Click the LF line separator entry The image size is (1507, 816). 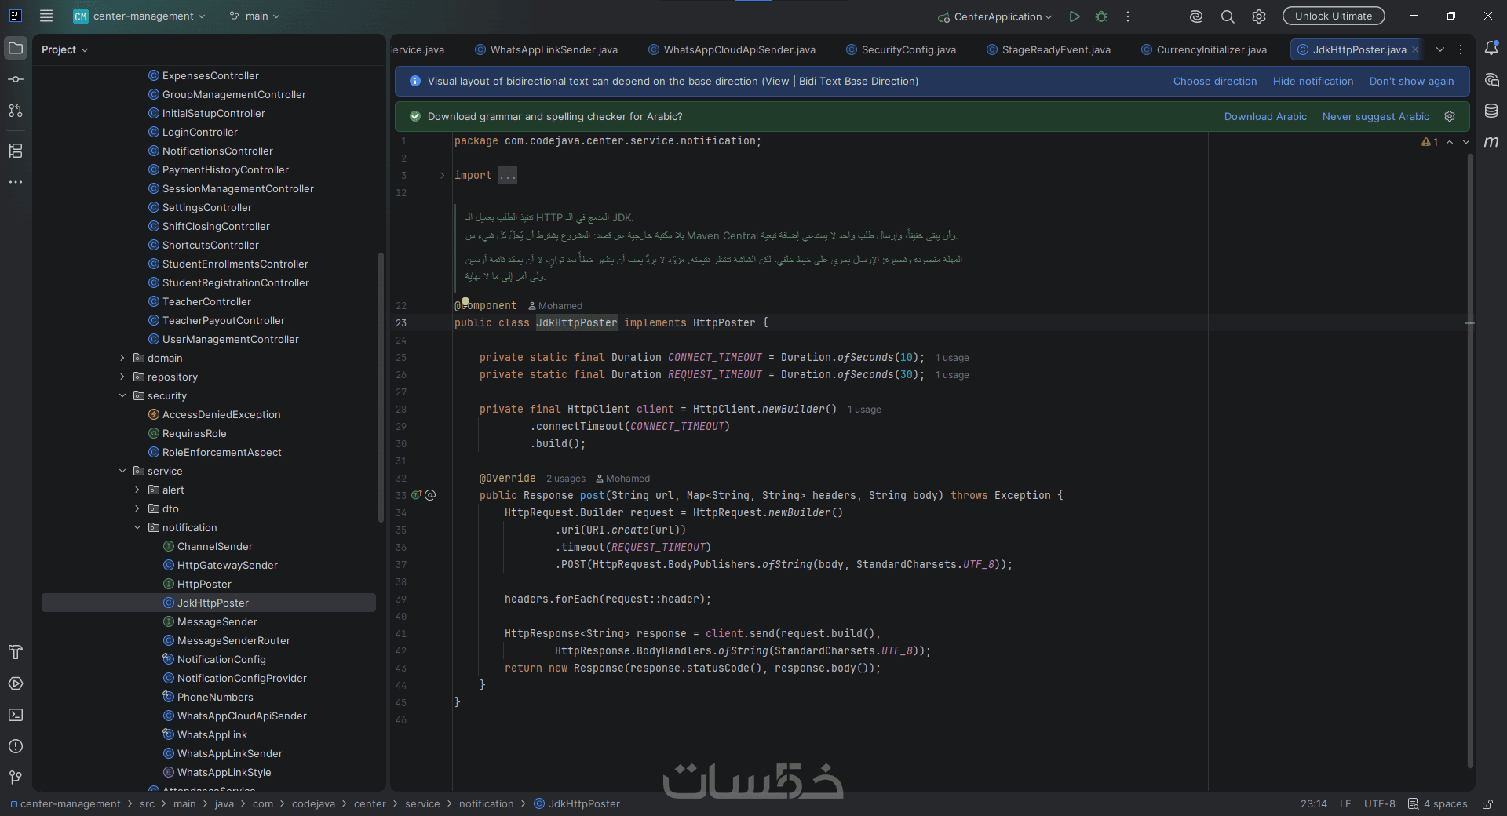pos(1345,804)
